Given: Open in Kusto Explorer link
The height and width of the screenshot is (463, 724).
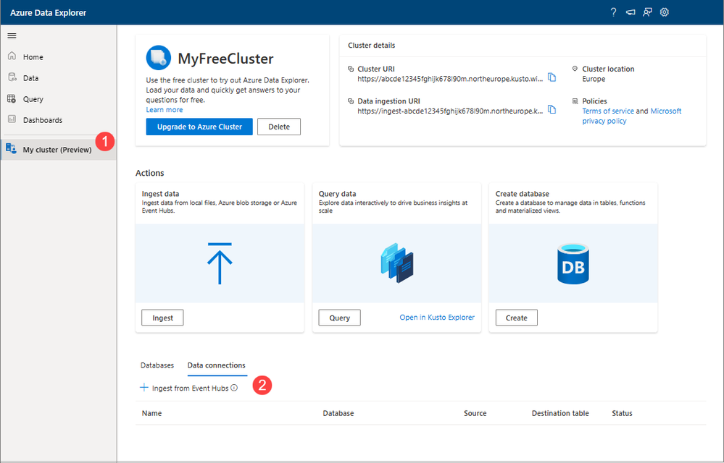Looking at the screenshot, I should coord(437,318).
